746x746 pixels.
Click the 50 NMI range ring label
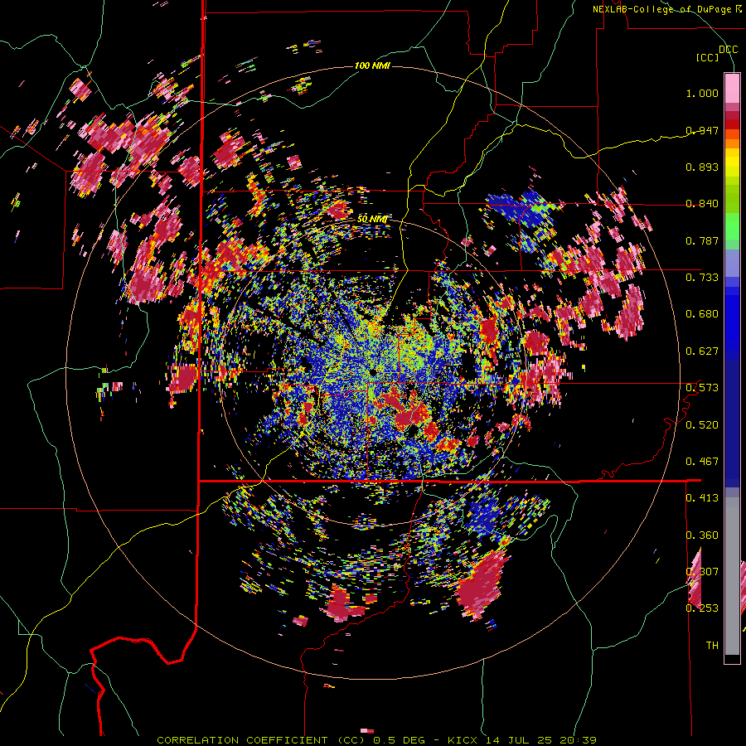(372, 219)
